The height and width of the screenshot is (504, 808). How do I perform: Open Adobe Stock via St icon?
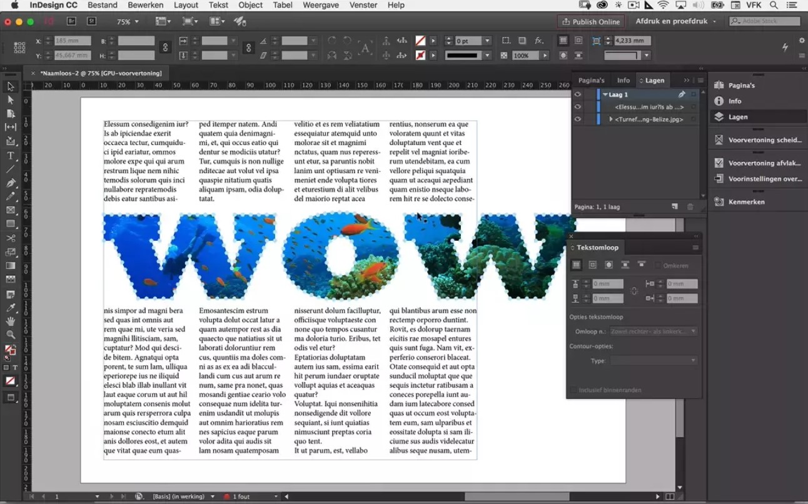tap(92, 21)
